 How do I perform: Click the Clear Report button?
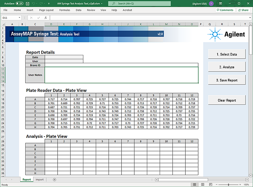point(227,100)
